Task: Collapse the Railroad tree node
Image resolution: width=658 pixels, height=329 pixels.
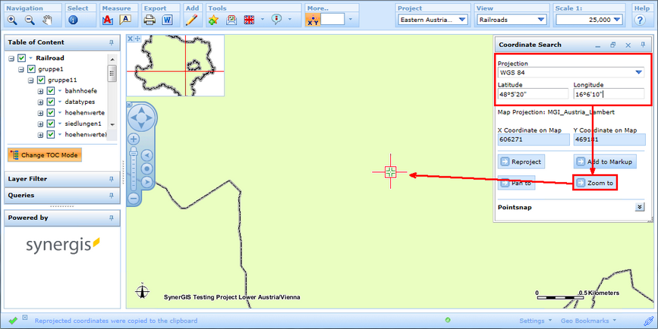Action: (x=11, y=58)
